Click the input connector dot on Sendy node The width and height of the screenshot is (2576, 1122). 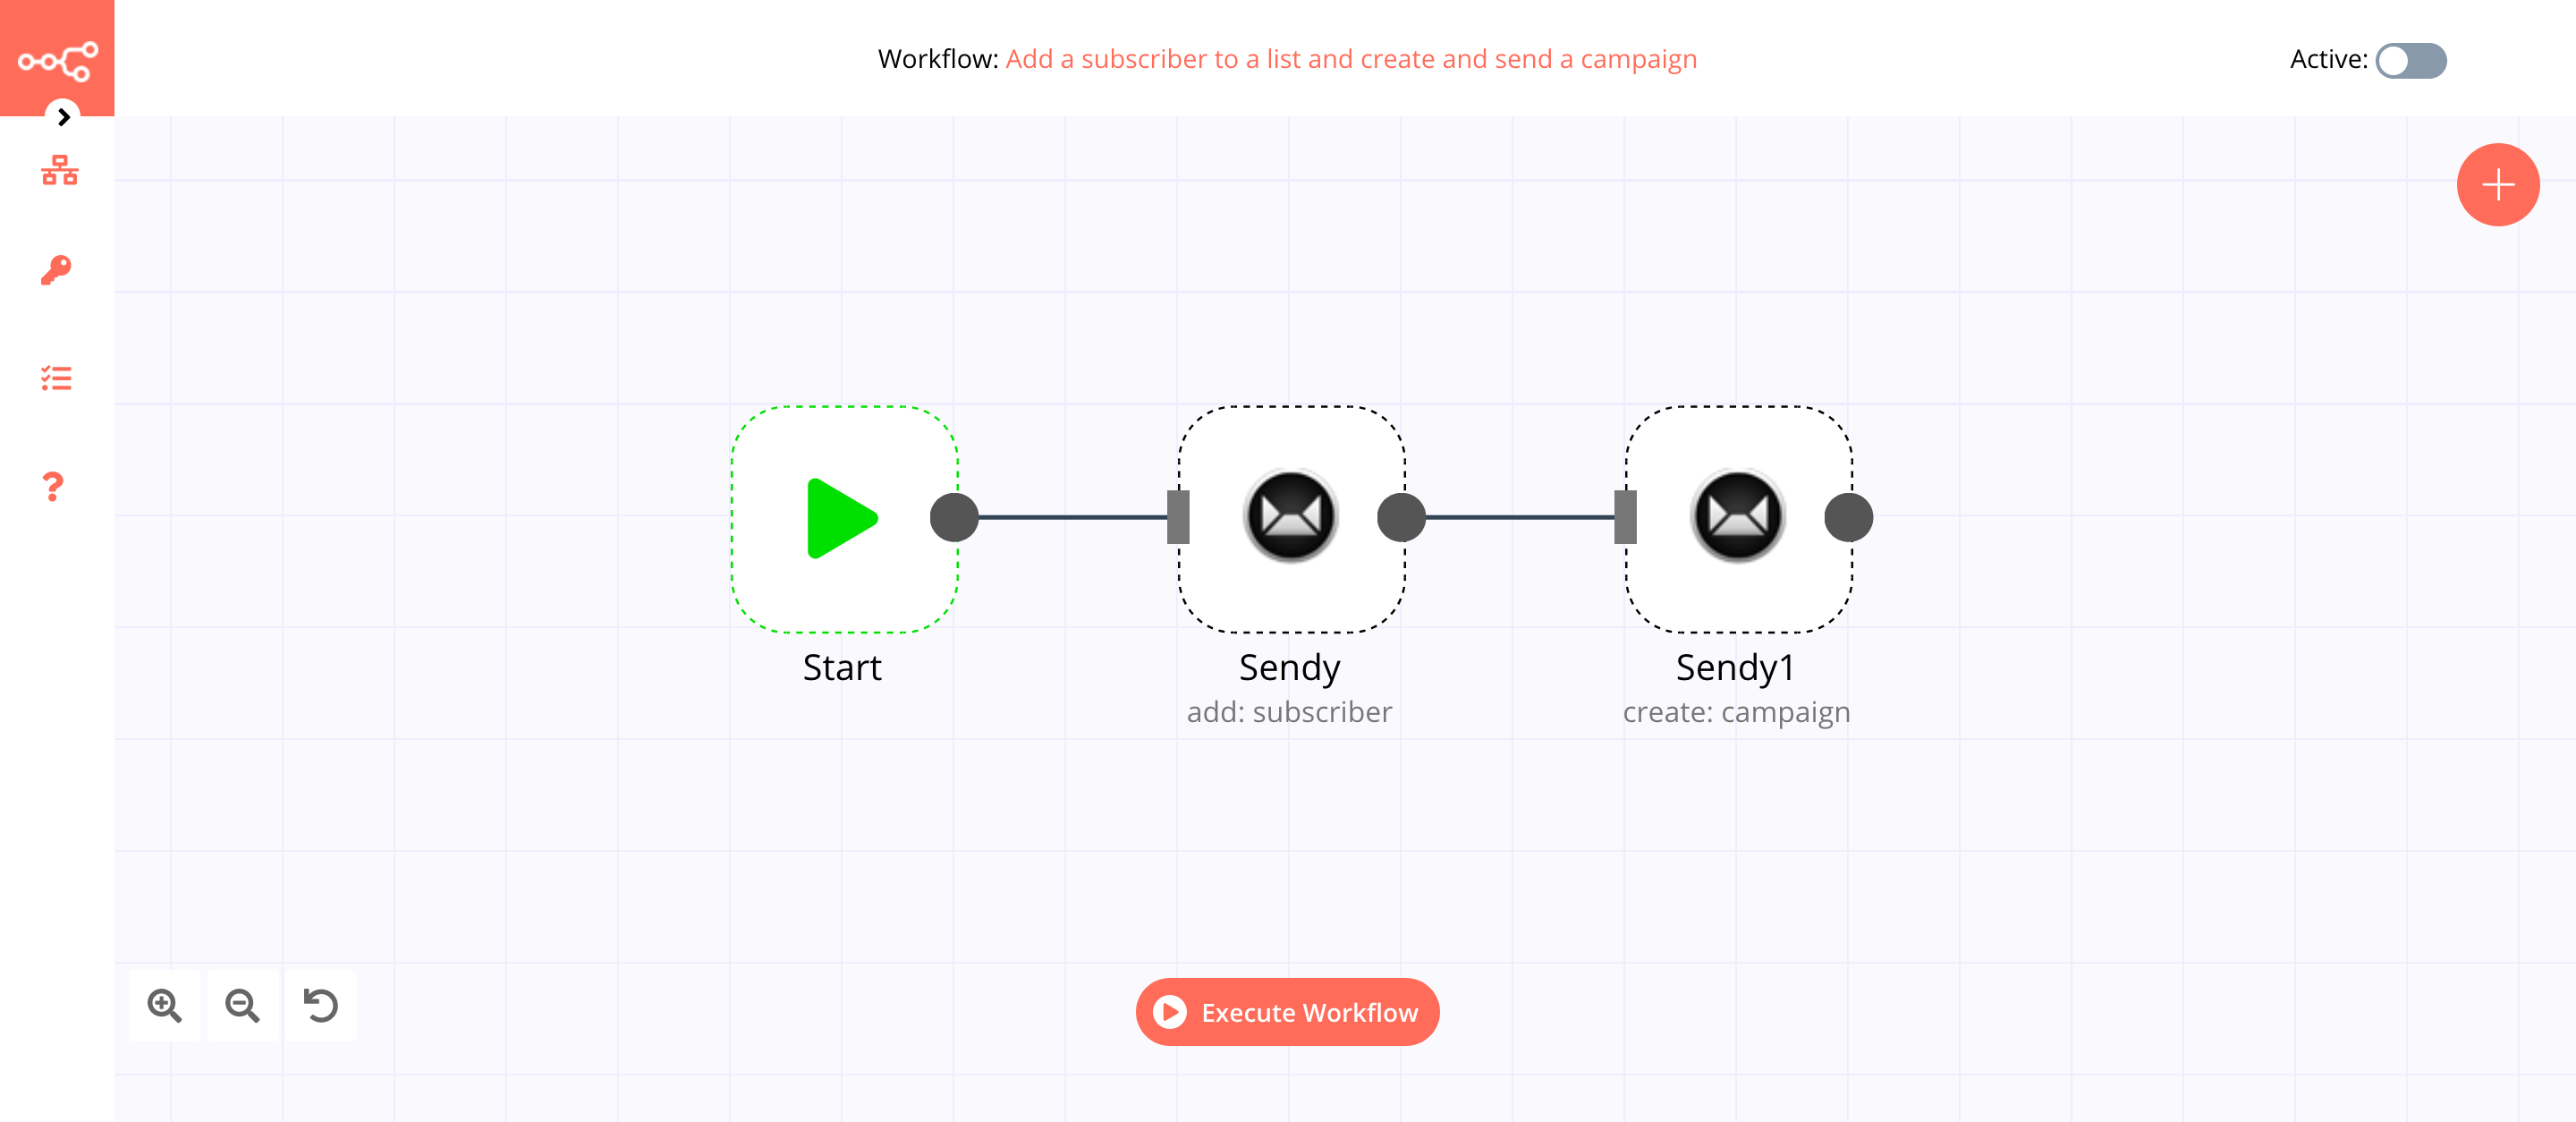(x=1178, y=517)
